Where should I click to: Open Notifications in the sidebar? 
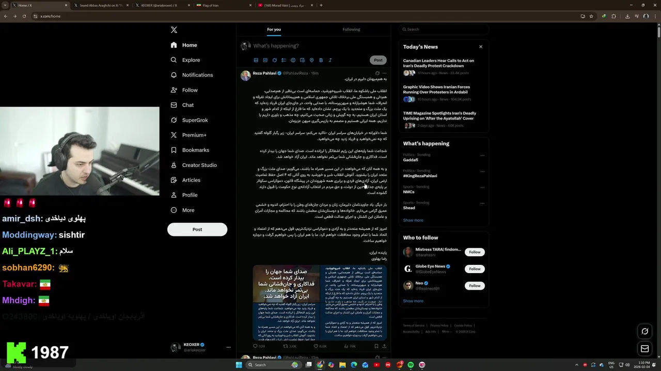[192, 75]
